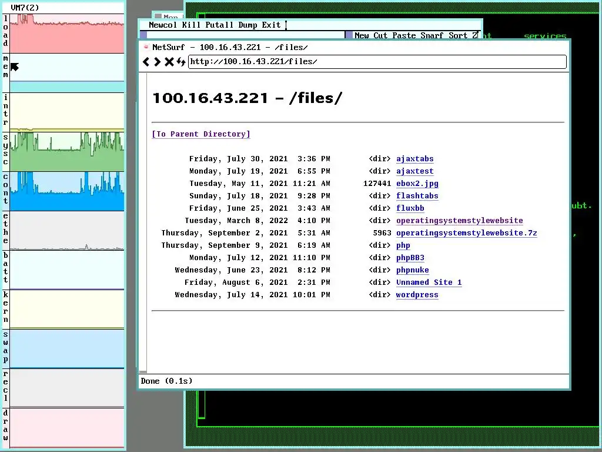The height and width of the screenshot is (452, 602).
Task: Click the blue acme column layout box
Action: pyautogui.click(x=349, y=35)
